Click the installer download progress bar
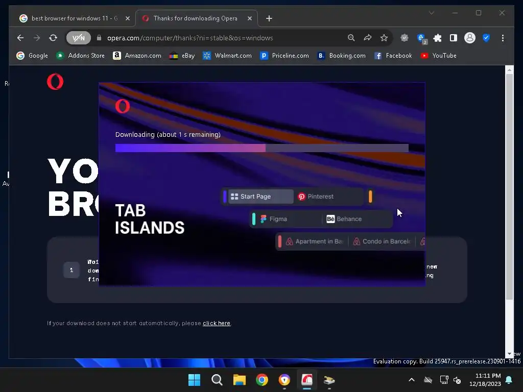The image size is (523, 392). [x=262, y=148]
